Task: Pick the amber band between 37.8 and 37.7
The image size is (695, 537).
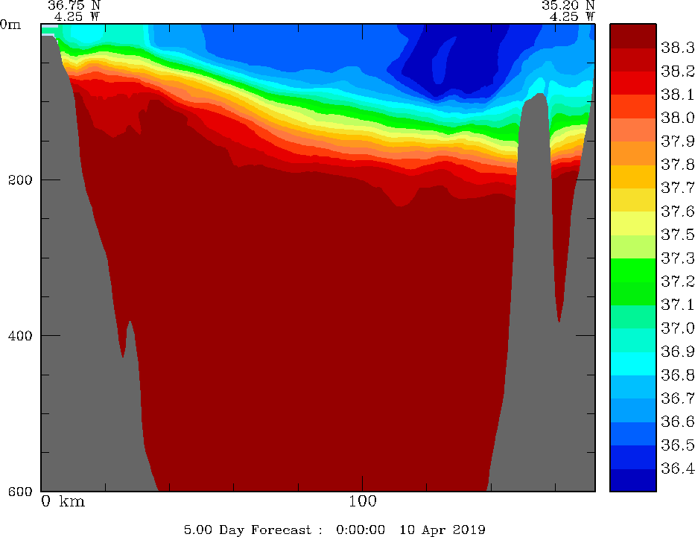Action: click(632, 177)
